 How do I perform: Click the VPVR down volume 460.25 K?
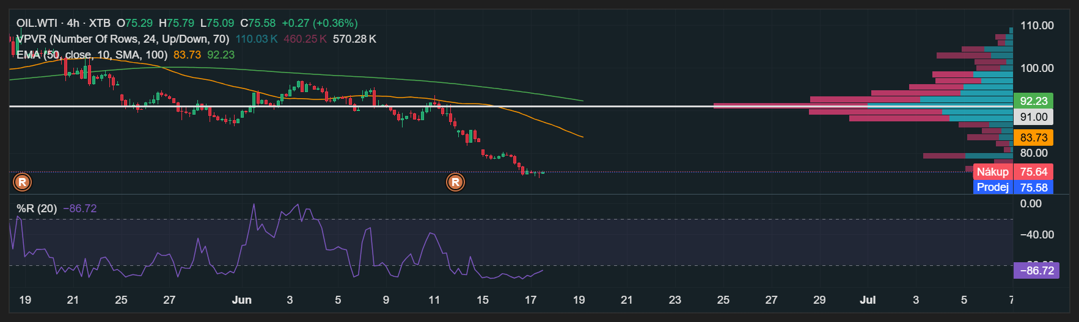coord(305,39)
